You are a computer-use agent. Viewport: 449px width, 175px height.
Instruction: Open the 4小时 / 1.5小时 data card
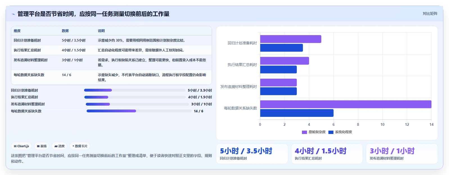[327, 154]
